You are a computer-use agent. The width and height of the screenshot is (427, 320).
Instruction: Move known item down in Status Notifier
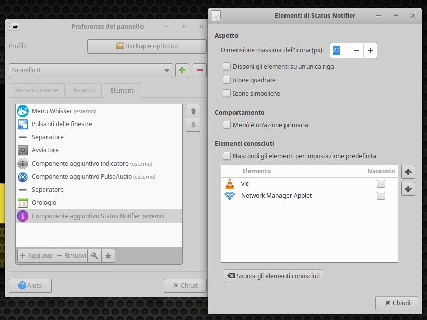408,189
